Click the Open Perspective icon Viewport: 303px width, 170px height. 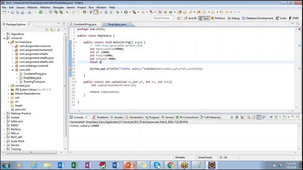[178, 18]
